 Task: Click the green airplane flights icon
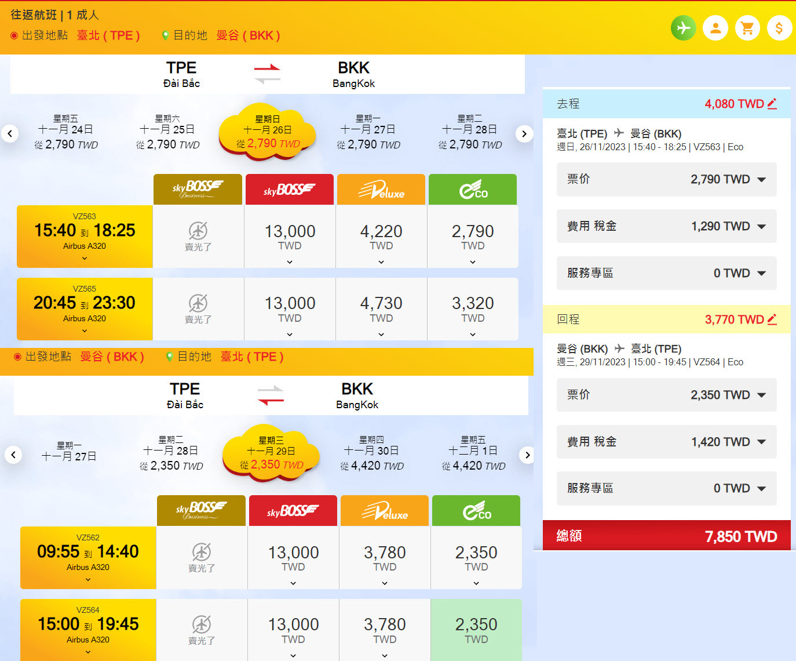click(684, 28)
